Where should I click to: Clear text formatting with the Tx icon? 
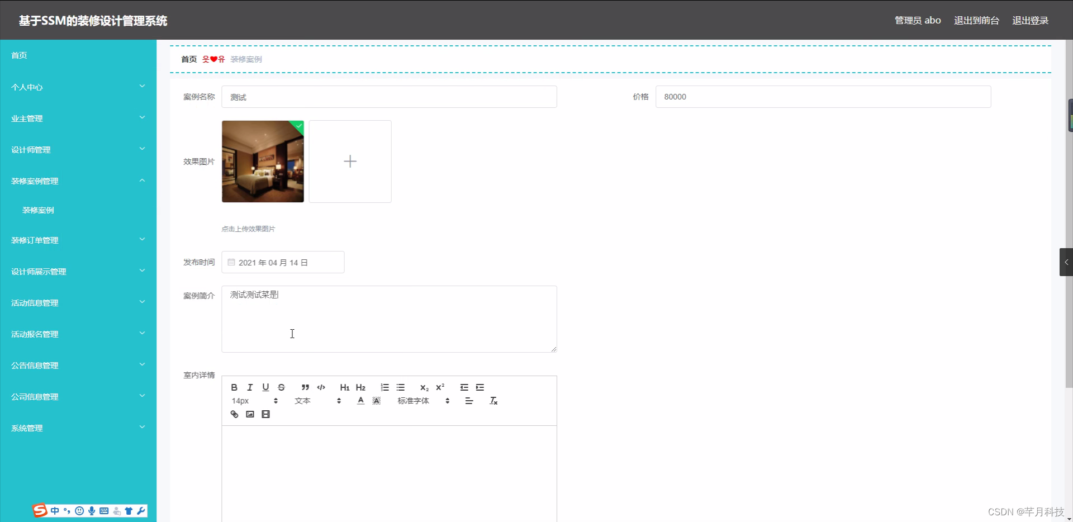pyautogui.click(x=493, y=400)
